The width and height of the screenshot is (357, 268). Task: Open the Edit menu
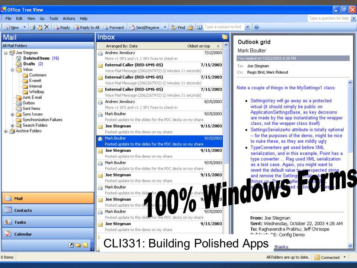pyautogui.click(x=19, y=19)
